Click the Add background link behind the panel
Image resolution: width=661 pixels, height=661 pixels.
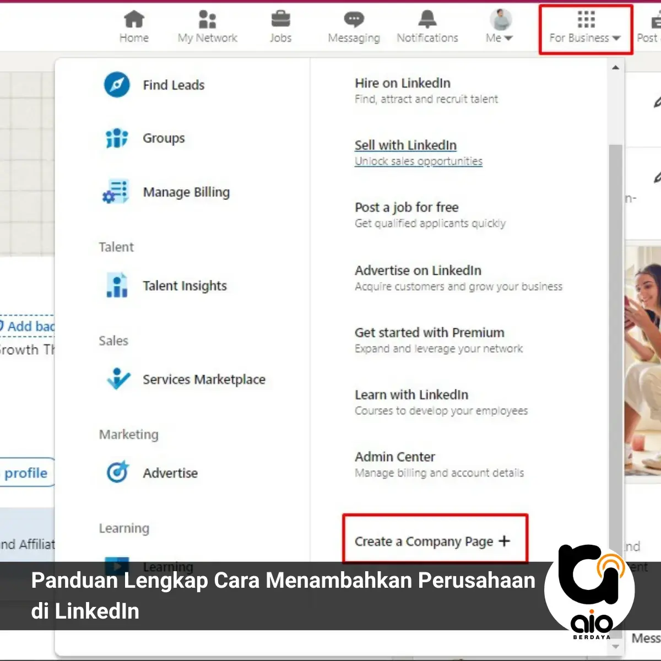[x=28, y=326]
